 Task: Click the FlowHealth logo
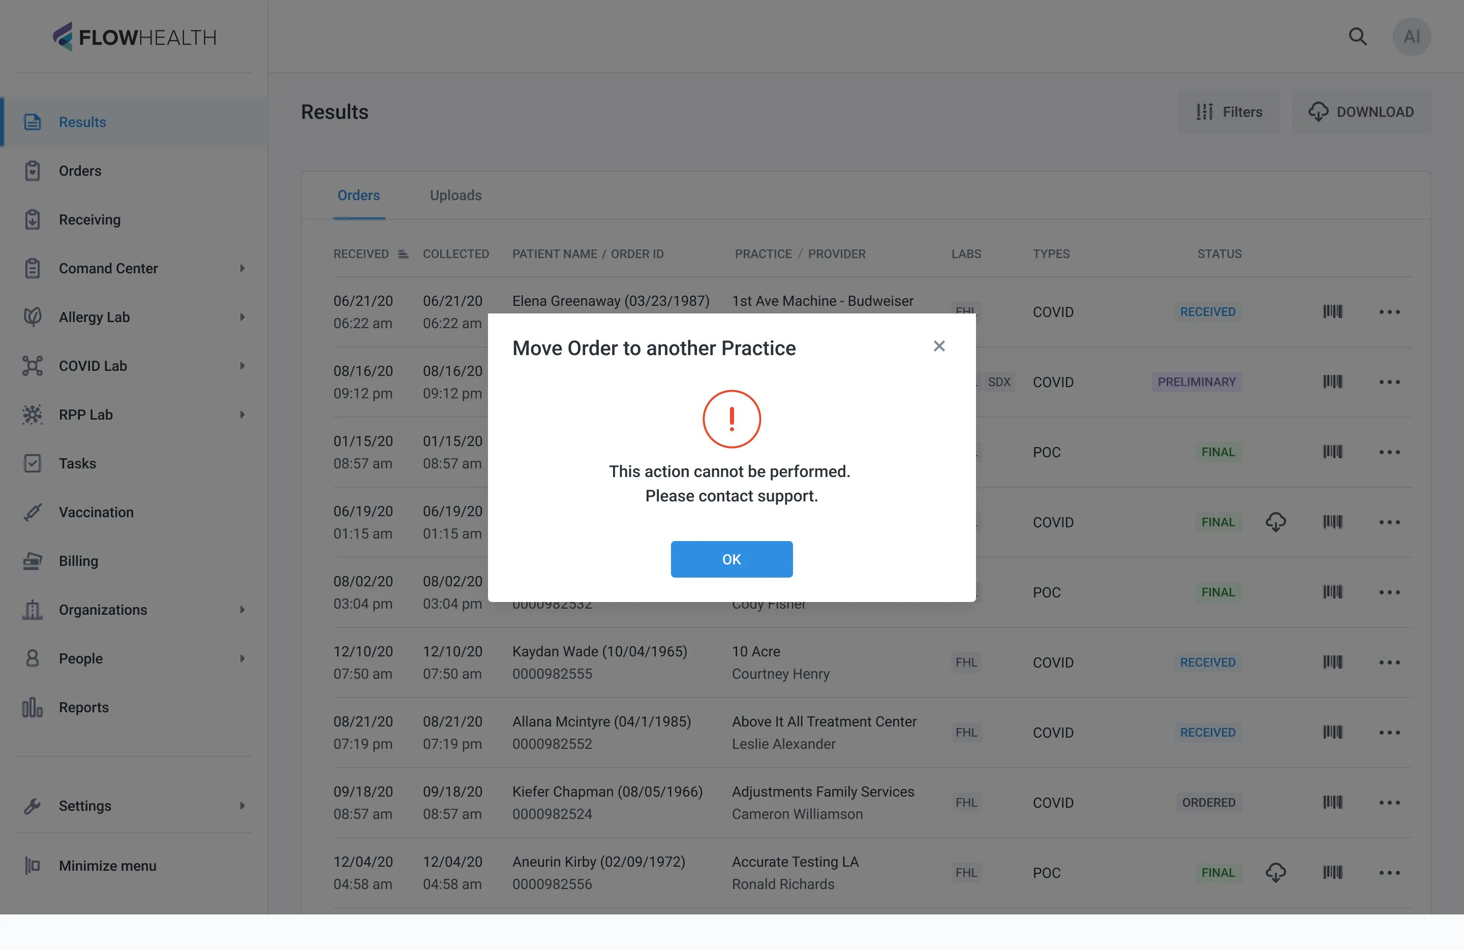134,37
